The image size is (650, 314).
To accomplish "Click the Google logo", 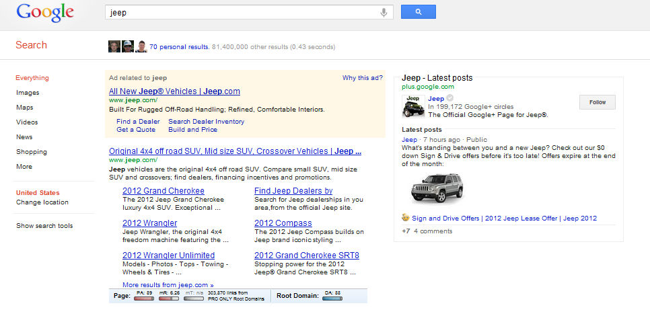I will click(x=45, y=12).
